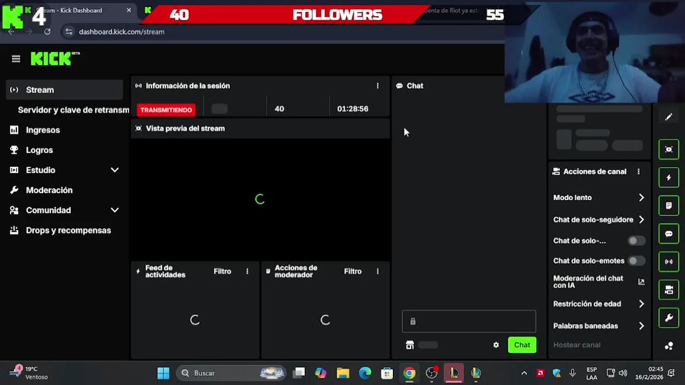Image resolution: width=685 pixels, height=385 pixels.
Task: Open volume control in system tray
Action: 623,373
